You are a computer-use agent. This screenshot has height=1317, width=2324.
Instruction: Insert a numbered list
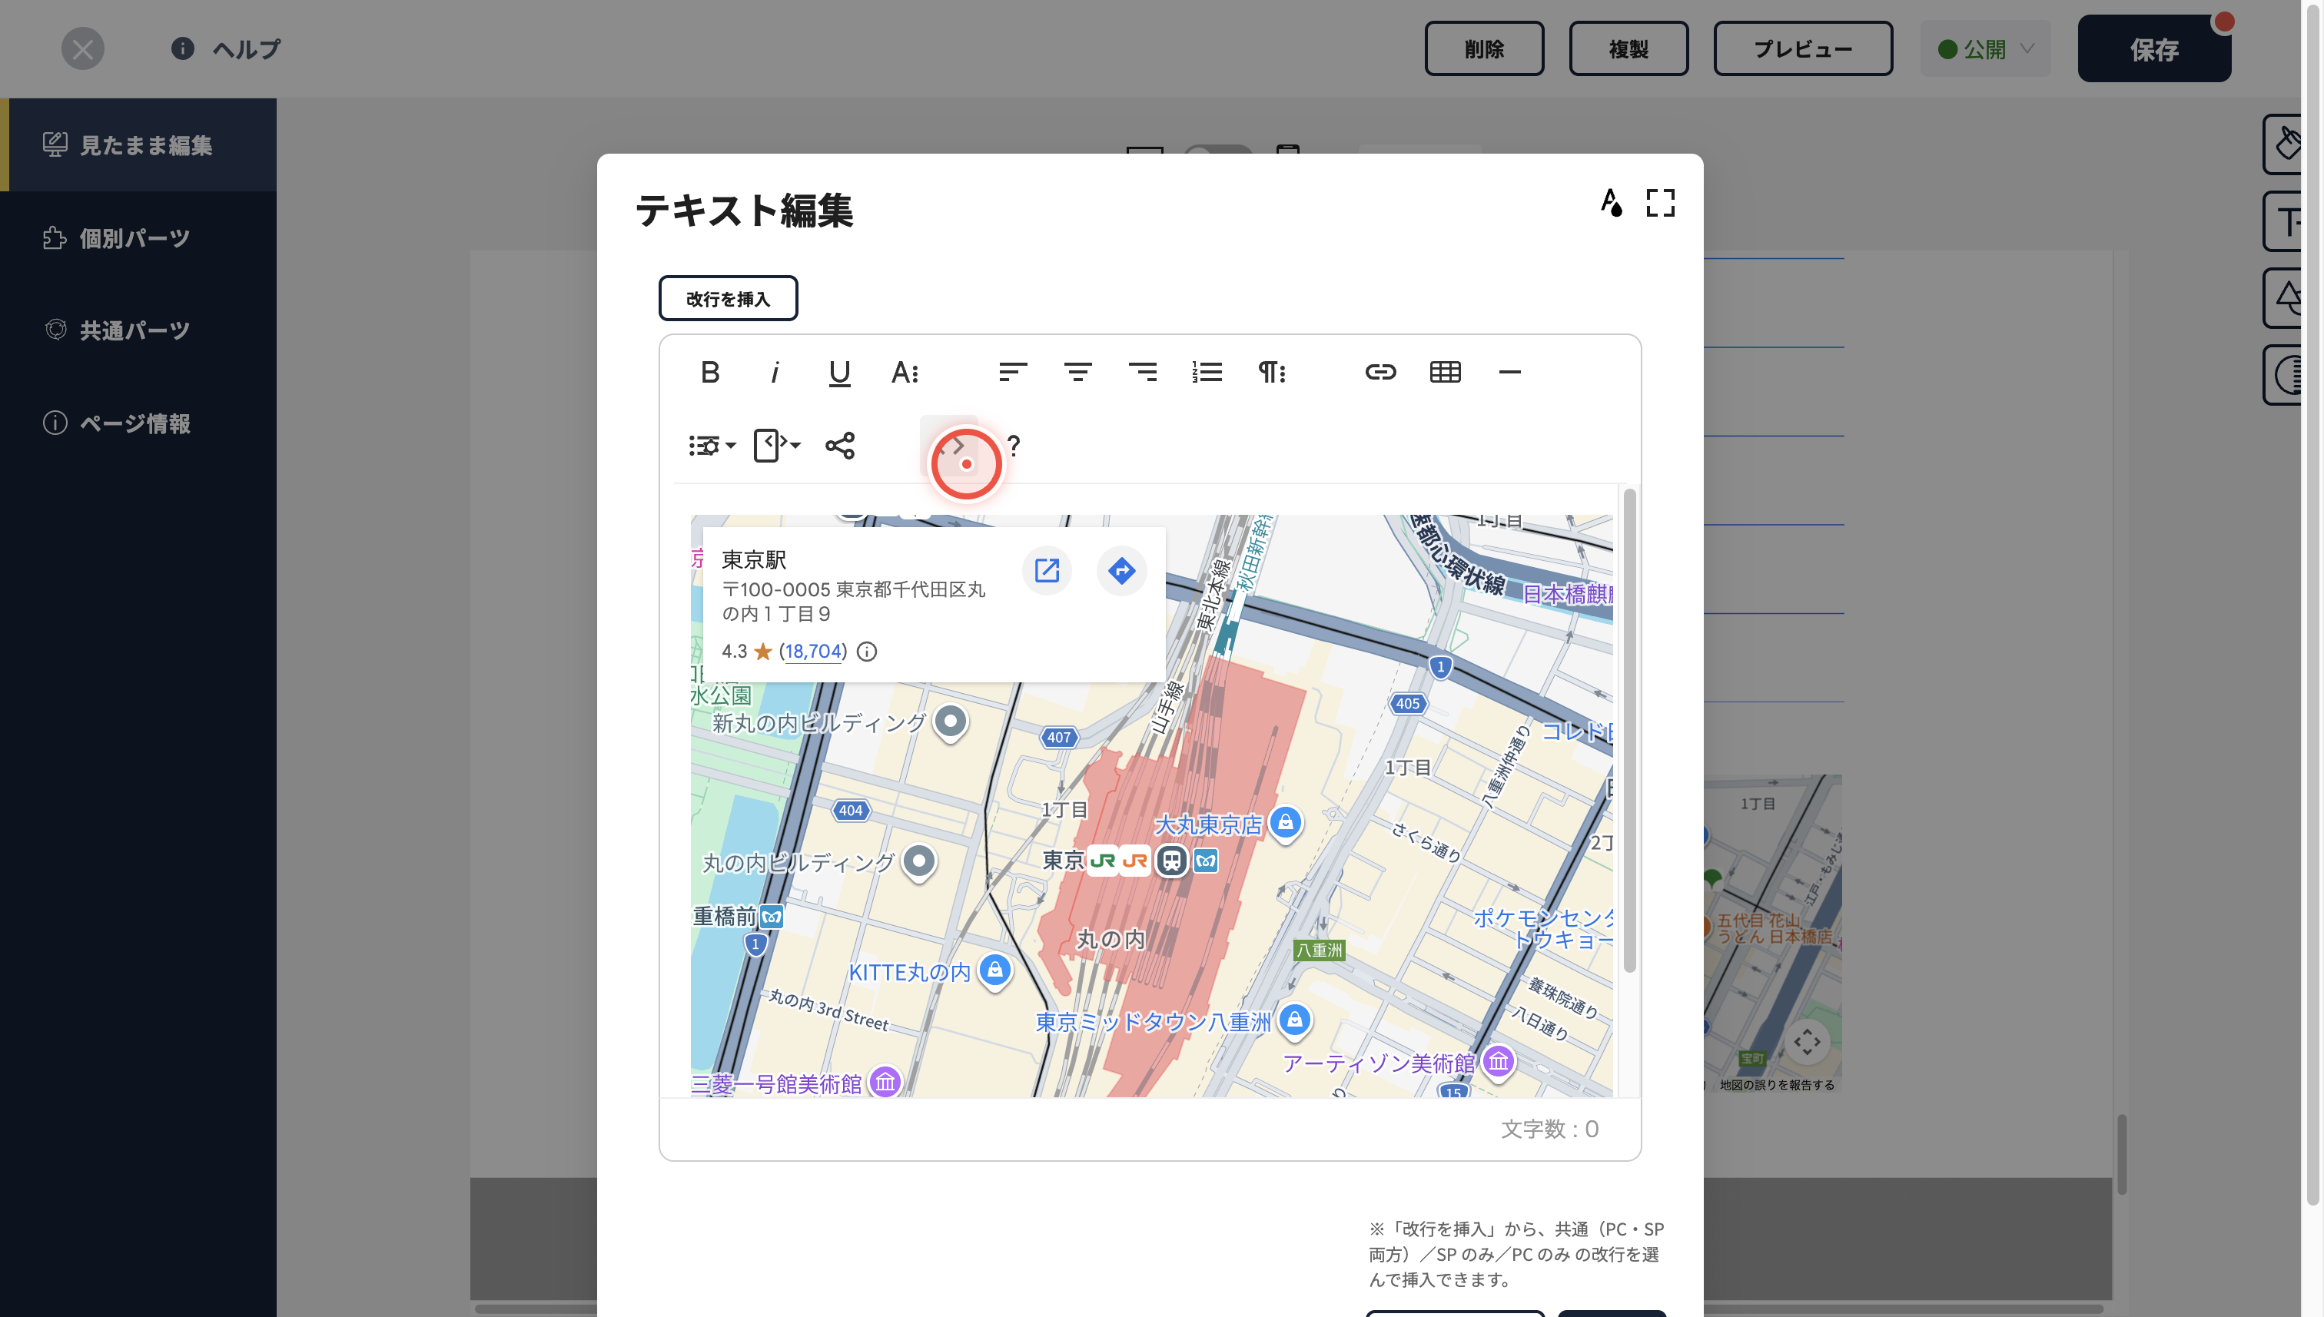(x=1207, y=372)
